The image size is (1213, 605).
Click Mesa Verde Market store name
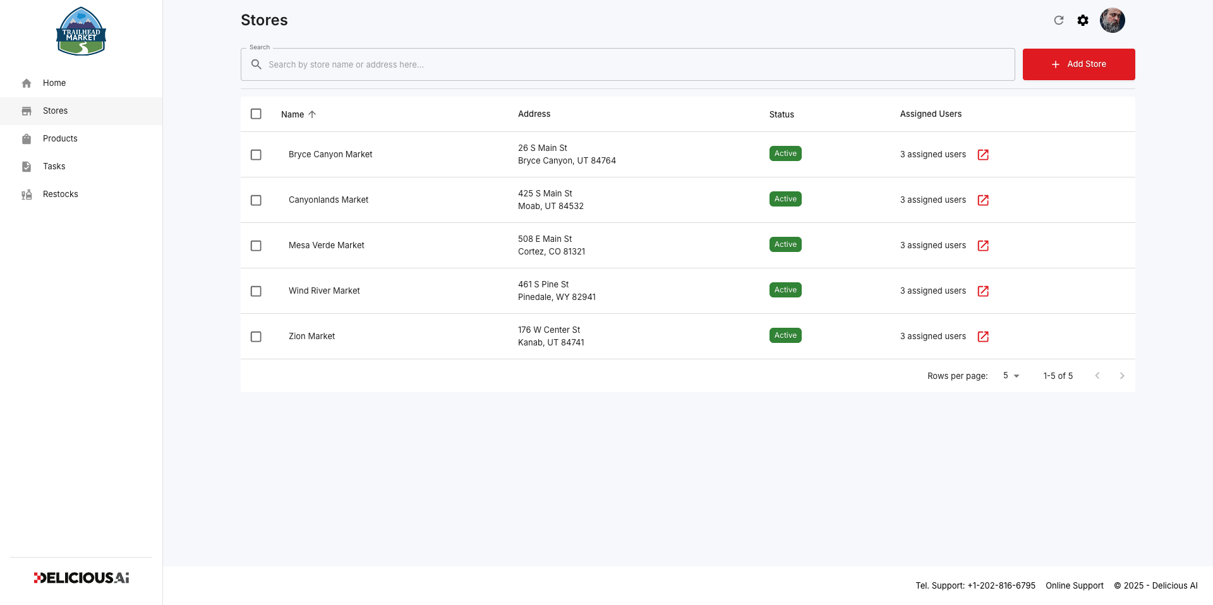[x=327, y=245]
